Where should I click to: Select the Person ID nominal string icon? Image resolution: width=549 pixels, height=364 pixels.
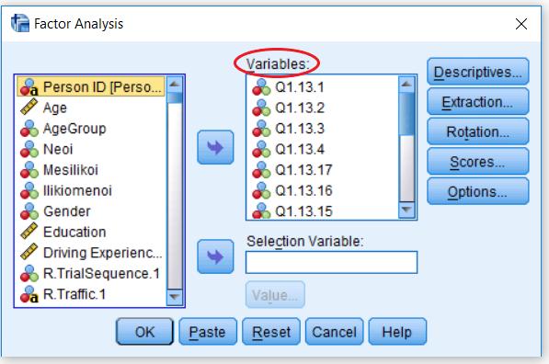[x=29, y=86]
